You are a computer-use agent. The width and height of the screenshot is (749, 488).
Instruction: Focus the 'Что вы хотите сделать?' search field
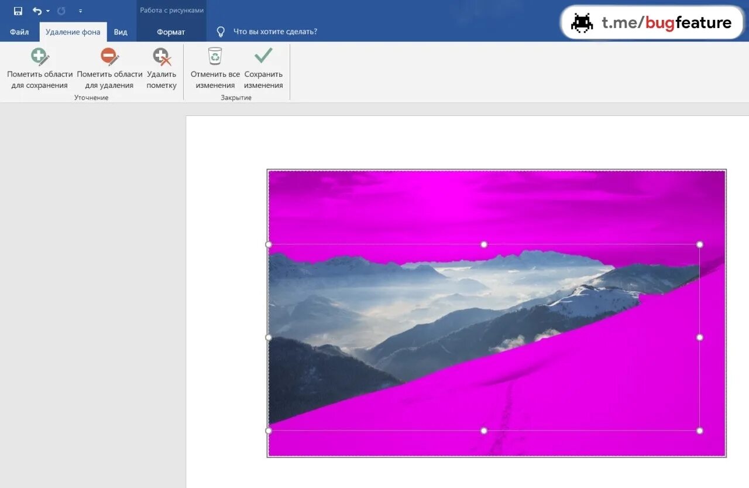coord(275,32)
